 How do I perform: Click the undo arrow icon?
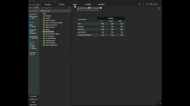tap(140, 4)
